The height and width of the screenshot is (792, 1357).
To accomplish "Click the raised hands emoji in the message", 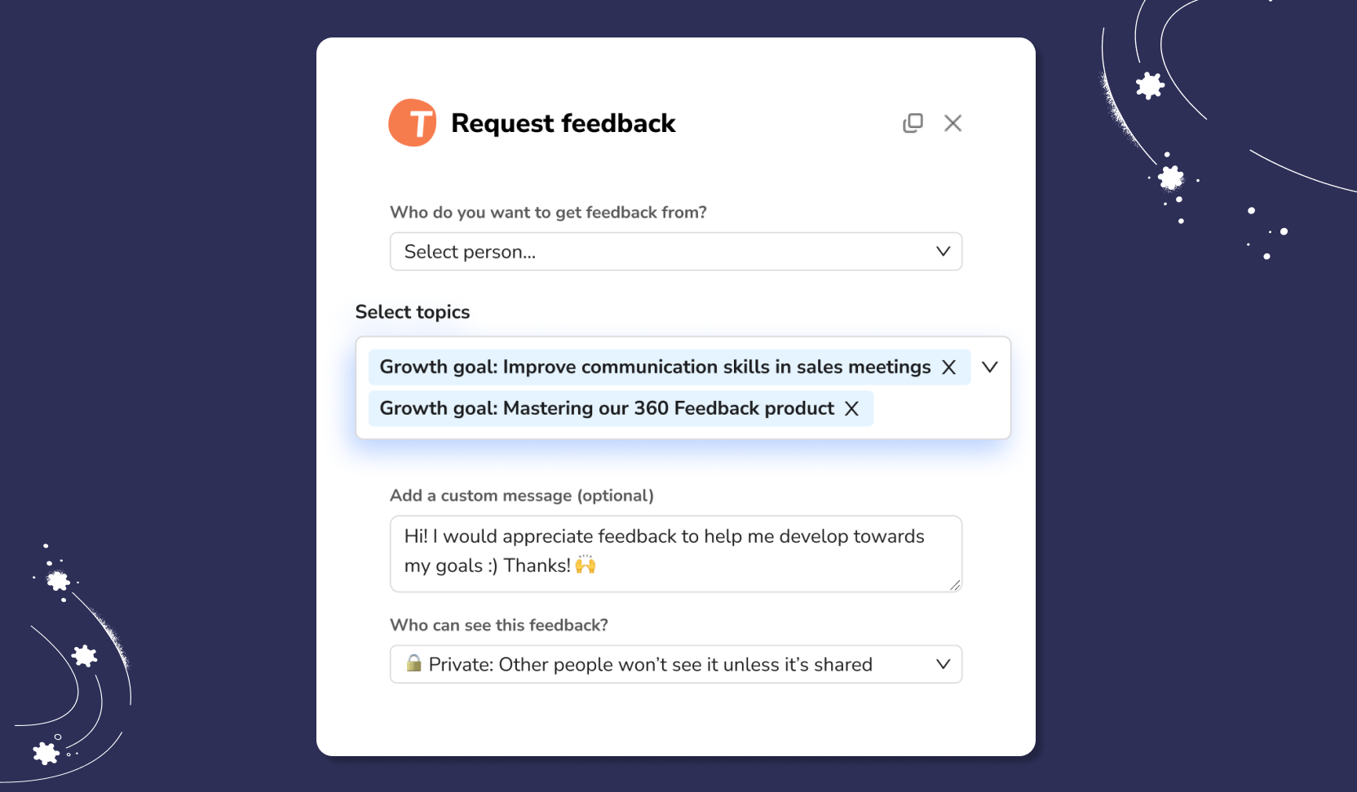I will click(584, 565).
